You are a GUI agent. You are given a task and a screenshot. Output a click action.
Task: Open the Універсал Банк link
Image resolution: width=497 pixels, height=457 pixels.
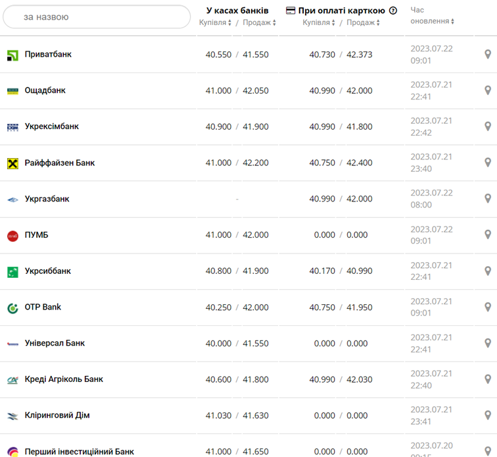tap(55, 343)
